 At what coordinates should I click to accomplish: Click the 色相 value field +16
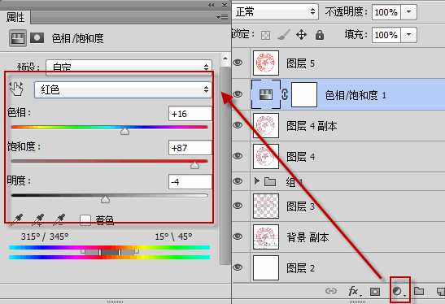(x=190, y=114)
